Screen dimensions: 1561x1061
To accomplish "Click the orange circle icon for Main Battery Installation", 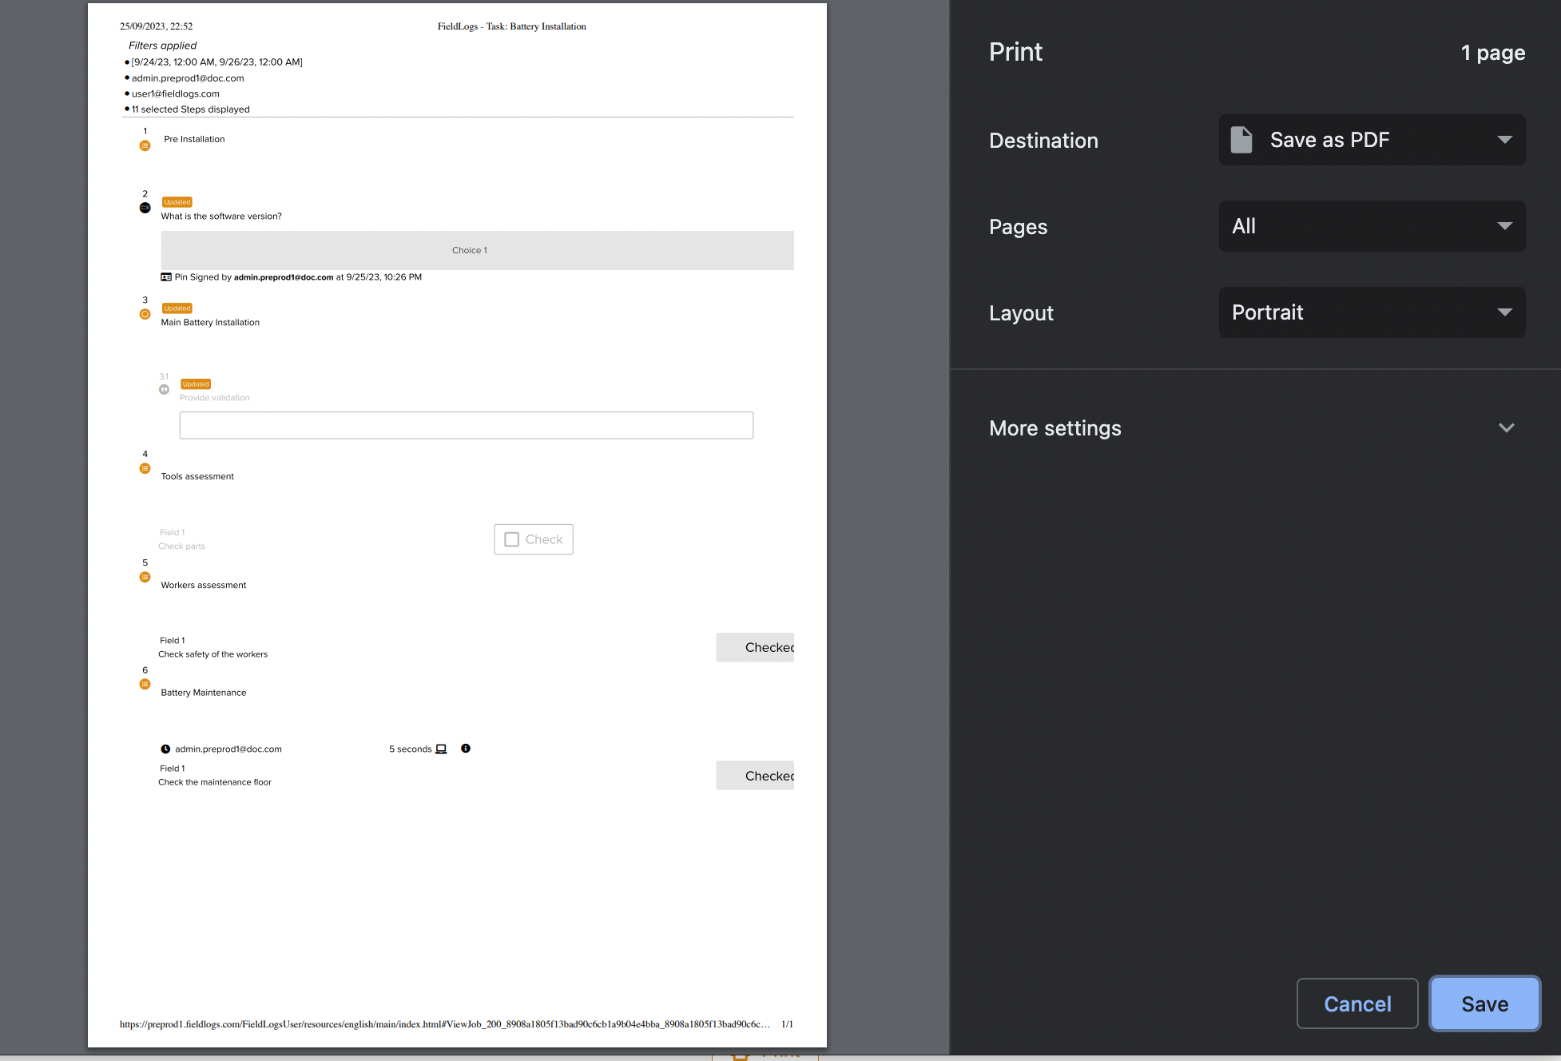I will pyautogui.click(x=145, y=314).
